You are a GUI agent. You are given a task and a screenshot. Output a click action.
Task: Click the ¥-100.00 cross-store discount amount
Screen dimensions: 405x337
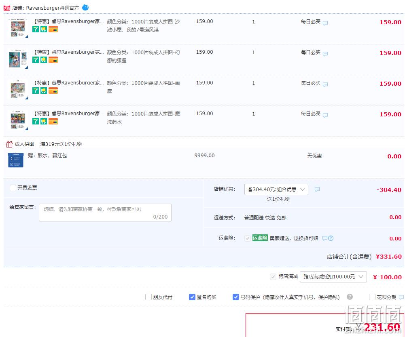pos(388,277)
